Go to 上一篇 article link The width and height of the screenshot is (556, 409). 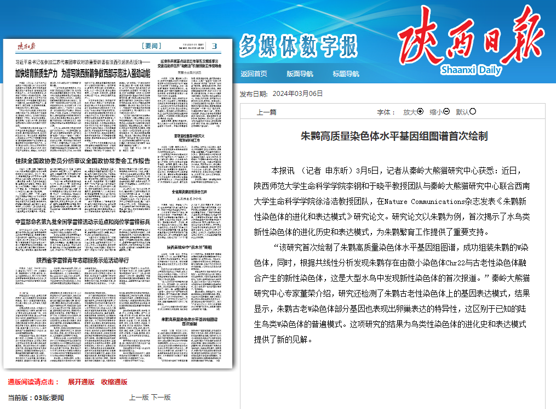pyautogui.click(x=266, y=112)
